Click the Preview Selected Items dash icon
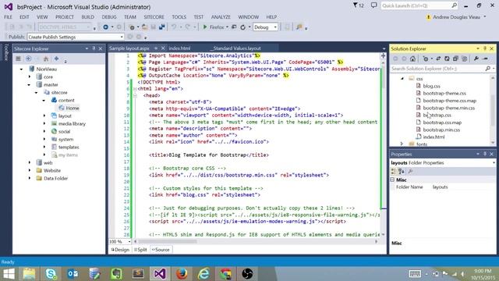This screenshot has width=499, height=281. click(485, 59)
